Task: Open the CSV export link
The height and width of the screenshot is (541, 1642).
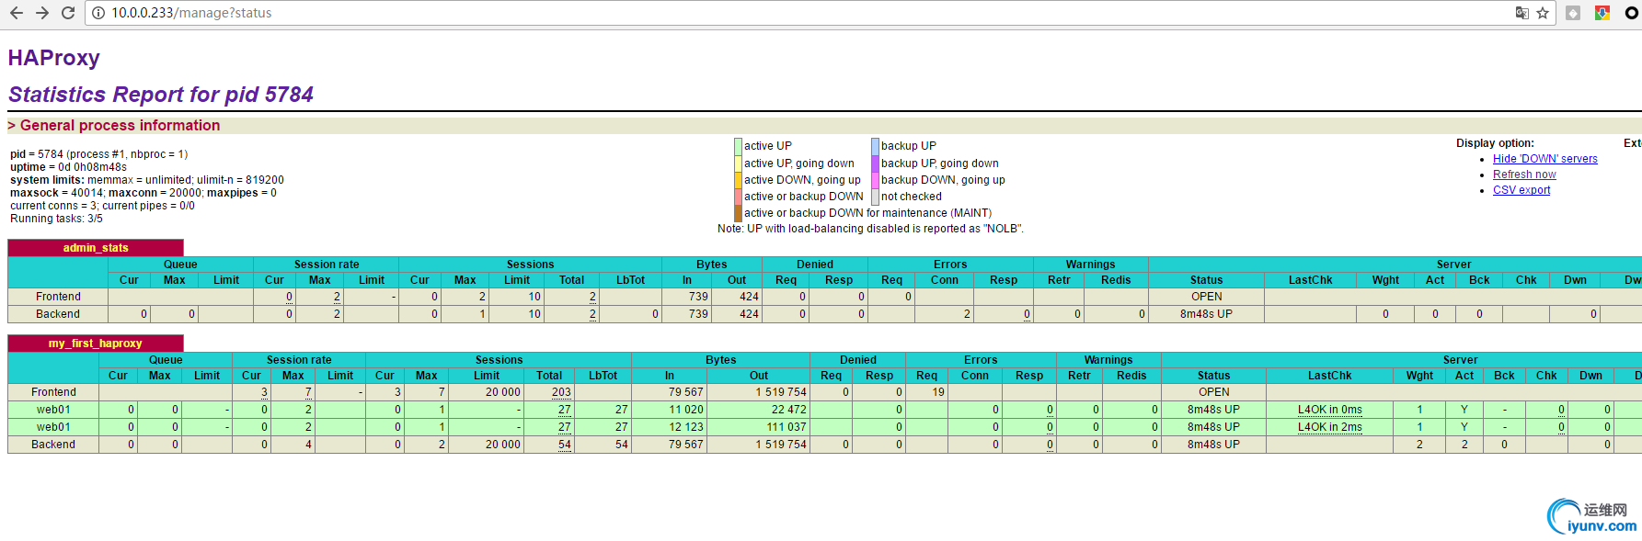Action: pyautogui.click(x=1521, y=190)
